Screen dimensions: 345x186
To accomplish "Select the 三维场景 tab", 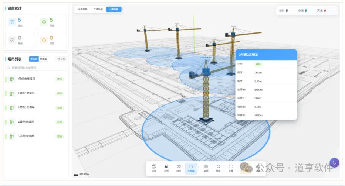I will point(114,9).
